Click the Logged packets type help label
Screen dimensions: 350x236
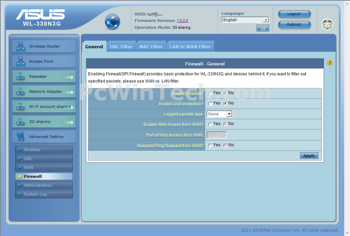click(x=184, y=114)
